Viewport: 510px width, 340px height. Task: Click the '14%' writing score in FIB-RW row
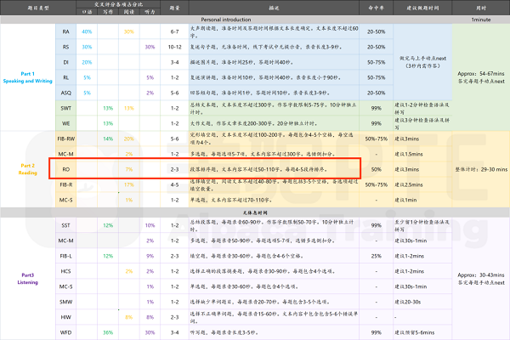(x=108, y=139)
